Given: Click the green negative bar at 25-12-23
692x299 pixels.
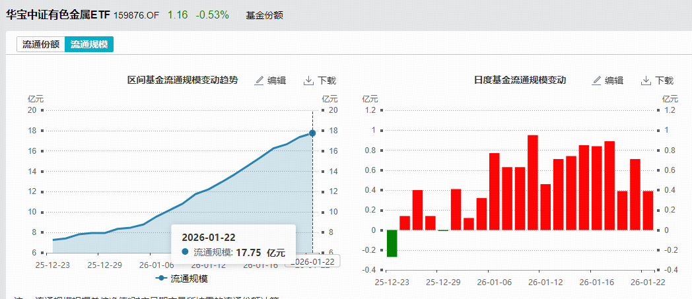Looking at the screenshot, I should point(392,243).
